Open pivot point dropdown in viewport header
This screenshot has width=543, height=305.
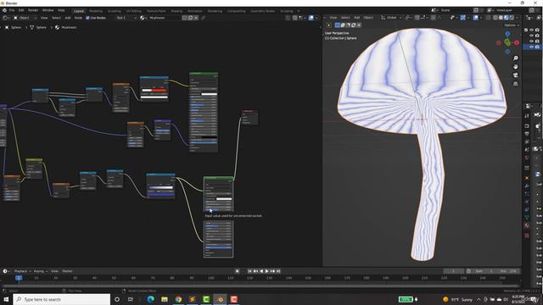tap(408, 17)
